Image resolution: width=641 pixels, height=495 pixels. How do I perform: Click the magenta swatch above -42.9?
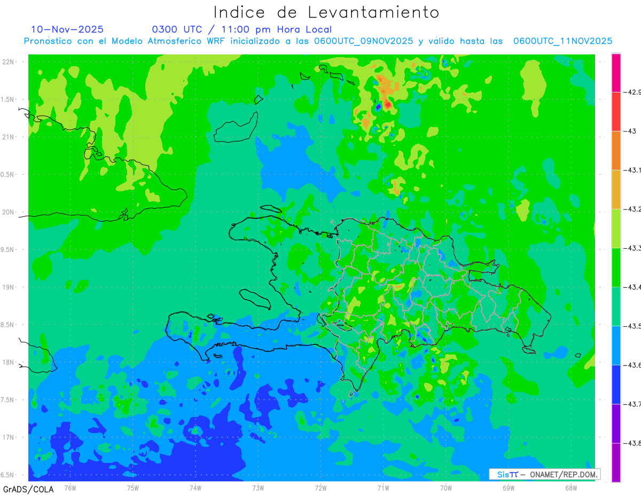pyautogui.click(x=616, y=73)
